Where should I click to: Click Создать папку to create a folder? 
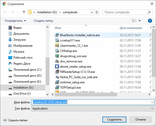tap(43, 21)
